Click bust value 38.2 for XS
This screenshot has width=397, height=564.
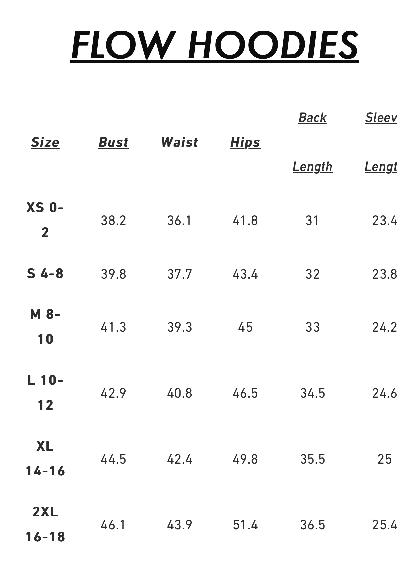pos(113,221)
